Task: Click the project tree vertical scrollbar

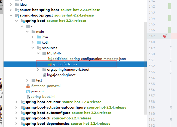Action: click(x=145, y=54)
